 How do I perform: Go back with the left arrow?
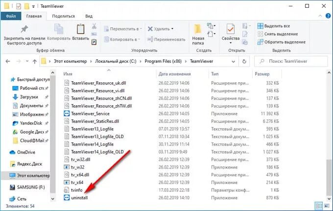(x=8, y=61)
